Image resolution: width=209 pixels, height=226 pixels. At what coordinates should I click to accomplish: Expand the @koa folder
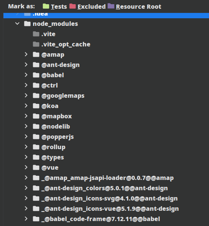[26, 106]
